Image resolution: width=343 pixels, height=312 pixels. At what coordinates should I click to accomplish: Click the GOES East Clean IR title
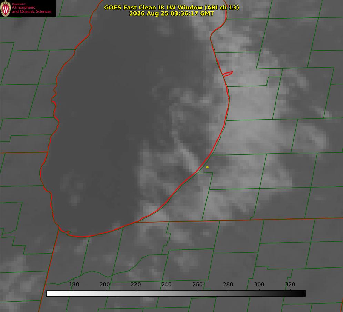pos(172,7)
